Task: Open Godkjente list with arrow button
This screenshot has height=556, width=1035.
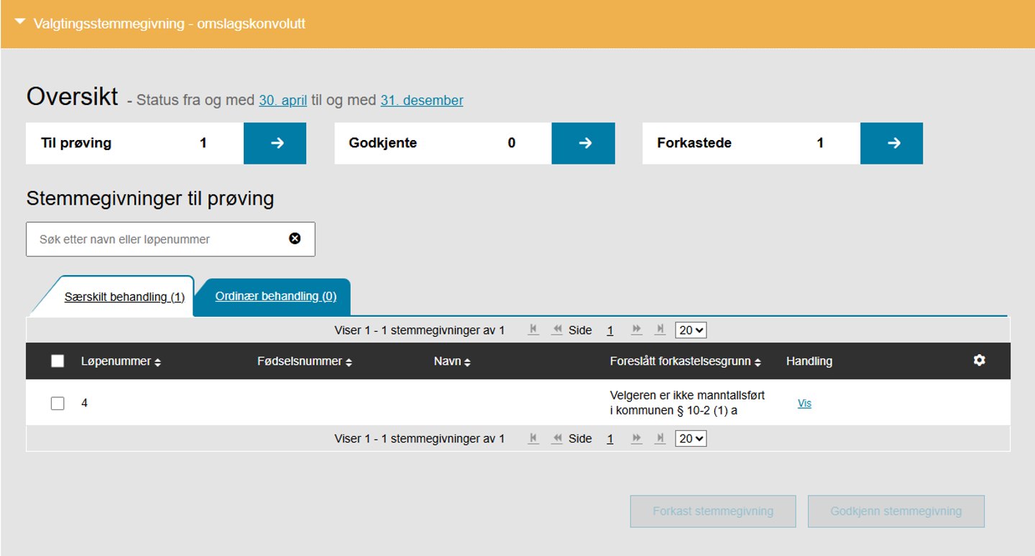Action: pyautogui.click(x=583, y=143)
